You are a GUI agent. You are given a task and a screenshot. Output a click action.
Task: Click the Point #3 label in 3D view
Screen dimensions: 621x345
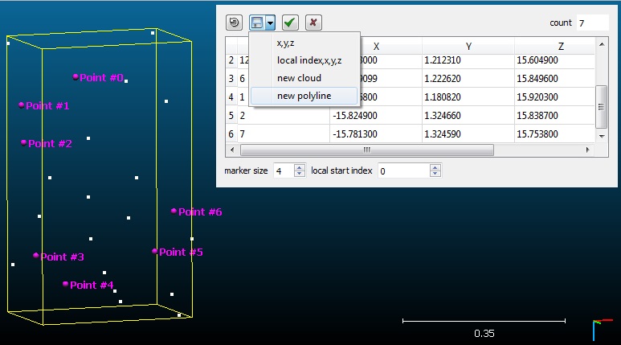tap(62, 257)
